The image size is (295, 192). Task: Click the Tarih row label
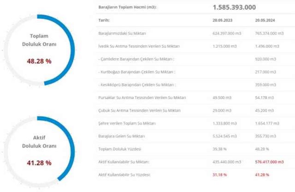tap(104, 20)
